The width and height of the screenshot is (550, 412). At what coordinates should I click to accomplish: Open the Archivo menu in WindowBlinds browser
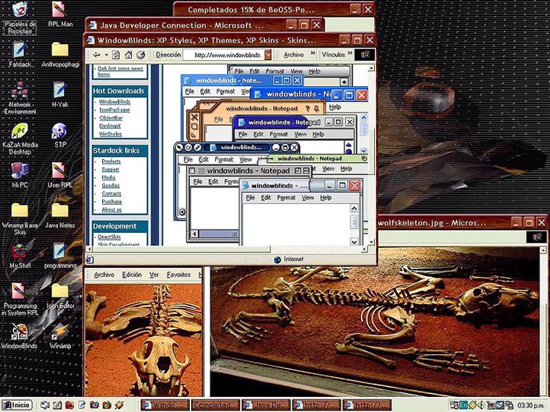click(293, 55)
